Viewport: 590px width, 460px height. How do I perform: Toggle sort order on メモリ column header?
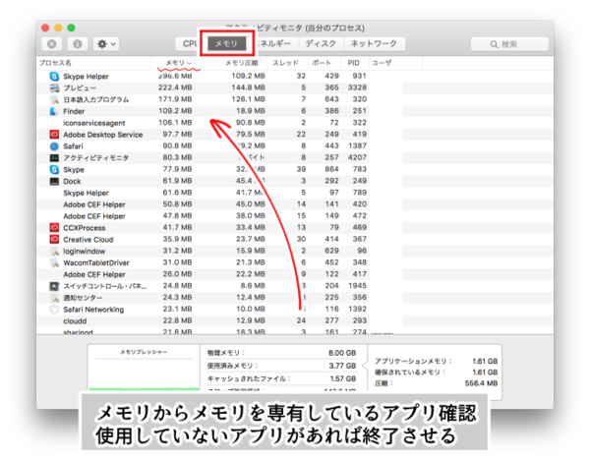tap(177, 62)
